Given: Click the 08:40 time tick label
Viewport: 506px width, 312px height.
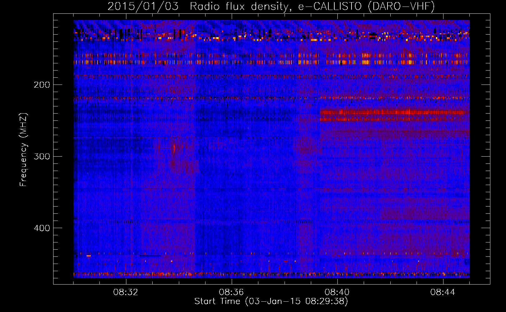Looking at the screenshot, I should pos(337,292).
